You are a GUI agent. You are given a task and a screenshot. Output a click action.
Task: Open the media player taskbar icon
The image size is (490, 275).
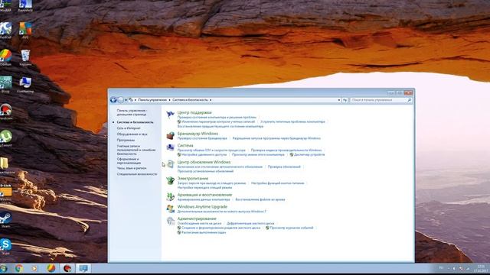tap(34, 268)
